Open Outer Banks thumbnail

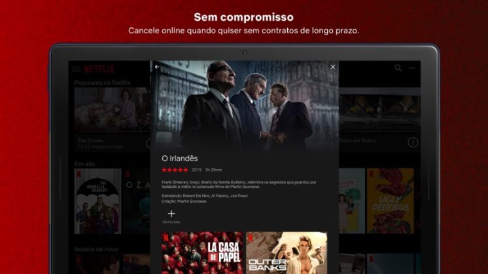click(287, 252)
